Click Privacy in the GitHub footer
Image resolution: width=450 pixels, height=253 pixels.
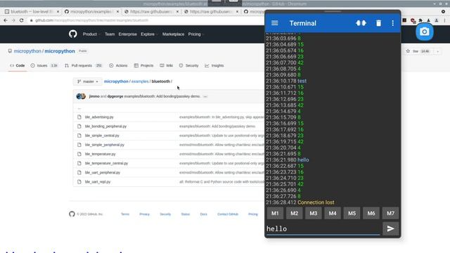(x=144, y=214)
